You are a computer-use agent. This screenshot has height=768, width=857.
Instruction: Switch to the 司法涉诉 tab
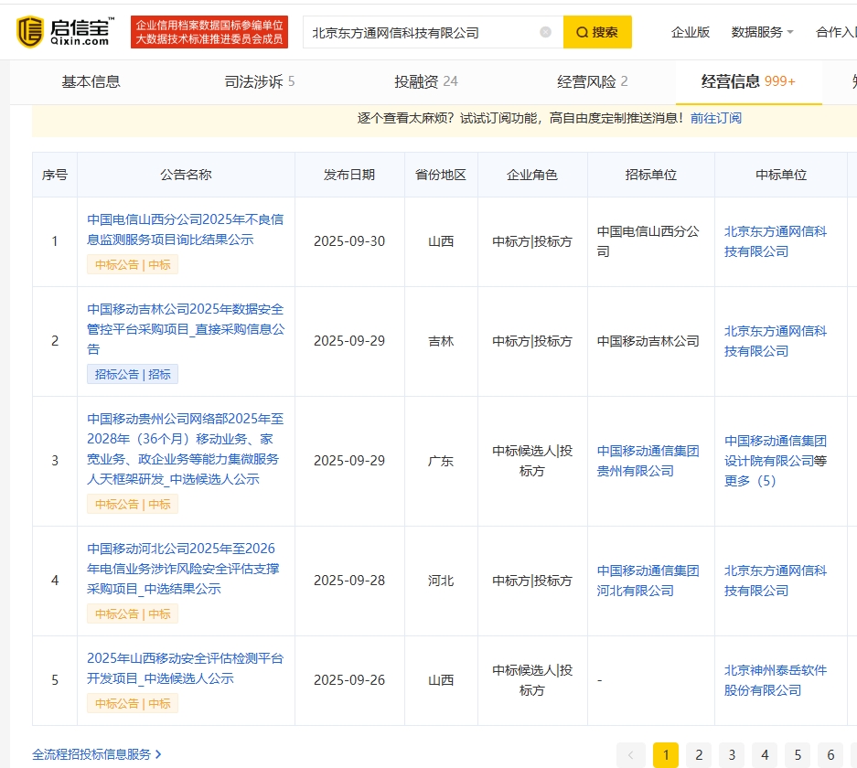260,81
